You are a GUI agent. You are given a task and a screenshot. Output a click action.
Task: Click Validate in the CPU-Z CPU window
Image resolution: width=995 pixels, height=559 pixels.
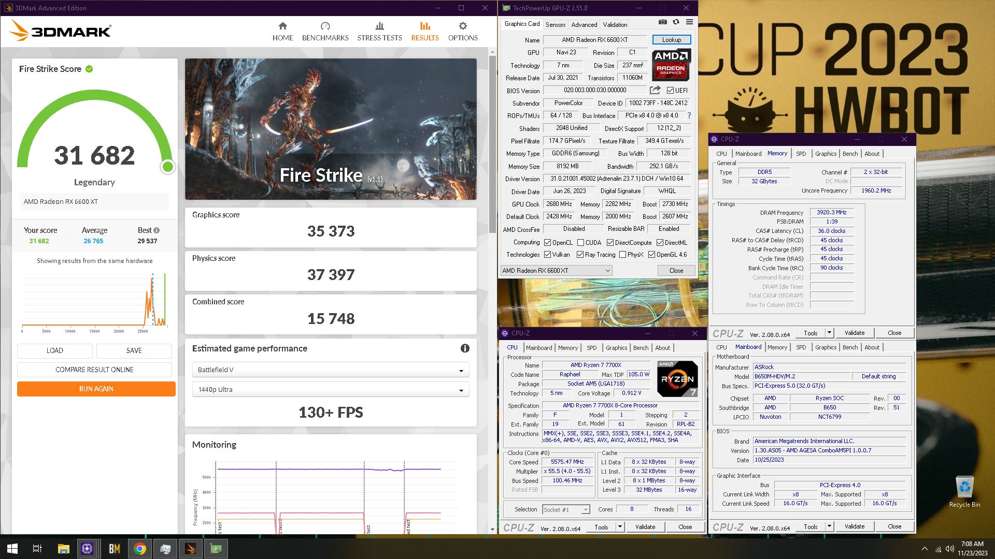point(645,527)
